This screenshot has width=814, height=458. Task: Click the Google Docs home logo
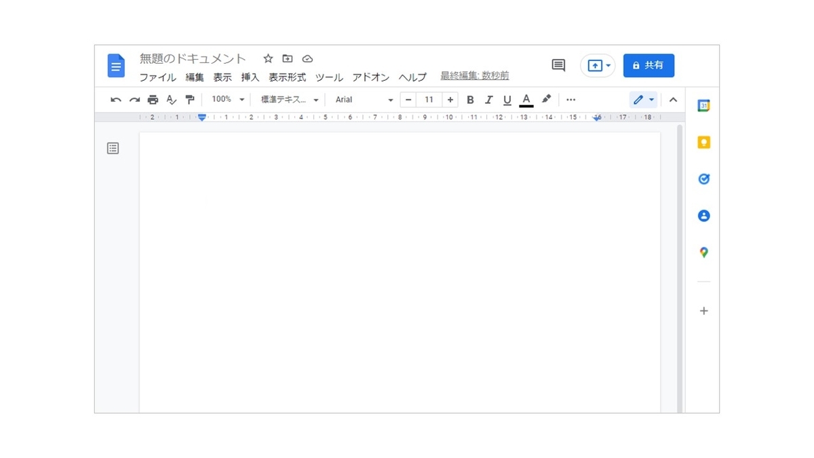116,66
